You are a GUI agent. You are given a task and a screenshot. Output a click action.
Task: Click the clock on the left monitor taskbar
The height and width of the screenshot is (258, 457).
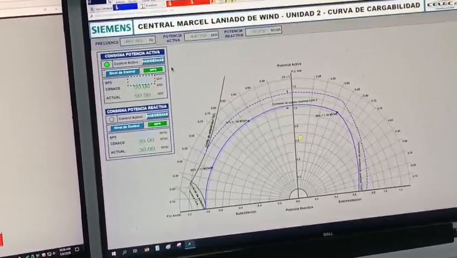point(65,252)
